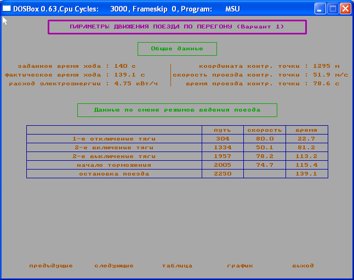
Task: Click the DOSBox maximize button
Action: point(333,9)
